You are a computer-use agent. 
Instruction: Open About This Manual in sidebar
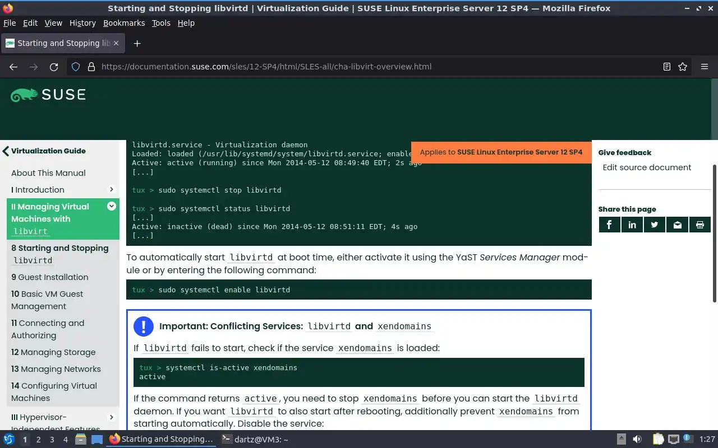48,173
